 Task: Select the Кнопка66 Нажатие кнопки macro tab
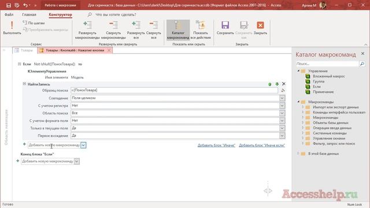click(75, 50)
